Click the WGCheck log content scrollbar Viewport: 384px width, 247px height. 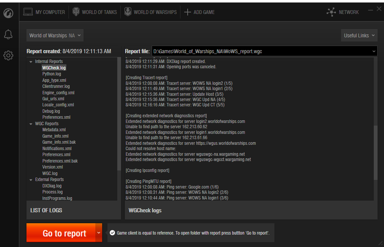(376, 153)
